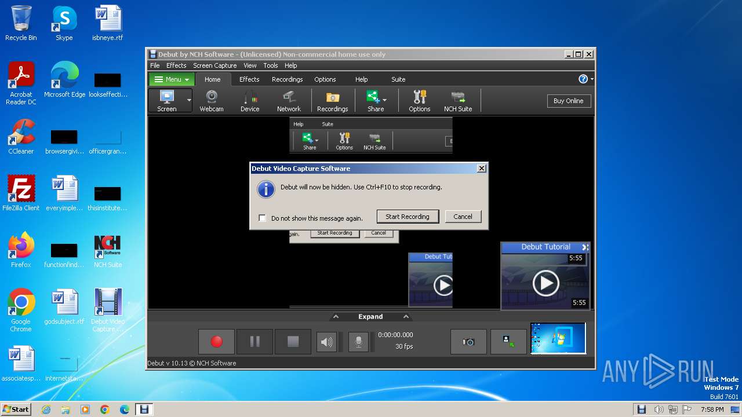Click the 30 fps frame rate text
742x417 pixels.
[x=404, y=346]
